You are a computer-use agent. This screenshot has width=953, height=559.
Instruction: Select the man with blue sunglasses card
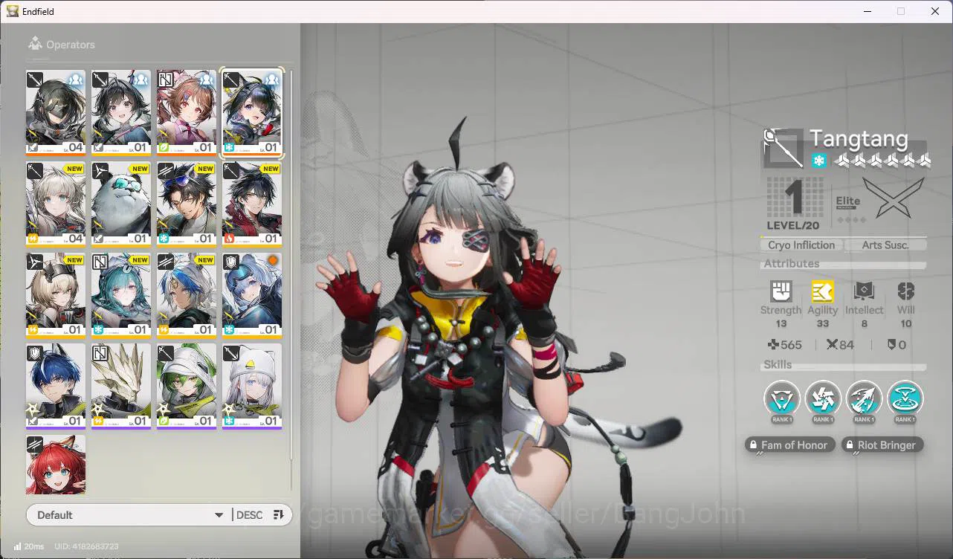tap(187, 204)
